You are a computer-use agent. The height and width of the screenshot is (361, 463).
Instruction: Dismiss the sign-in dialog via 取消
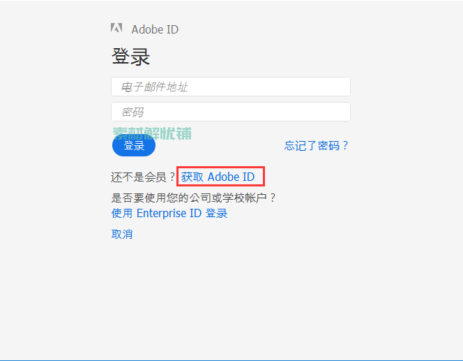[122, 234]
